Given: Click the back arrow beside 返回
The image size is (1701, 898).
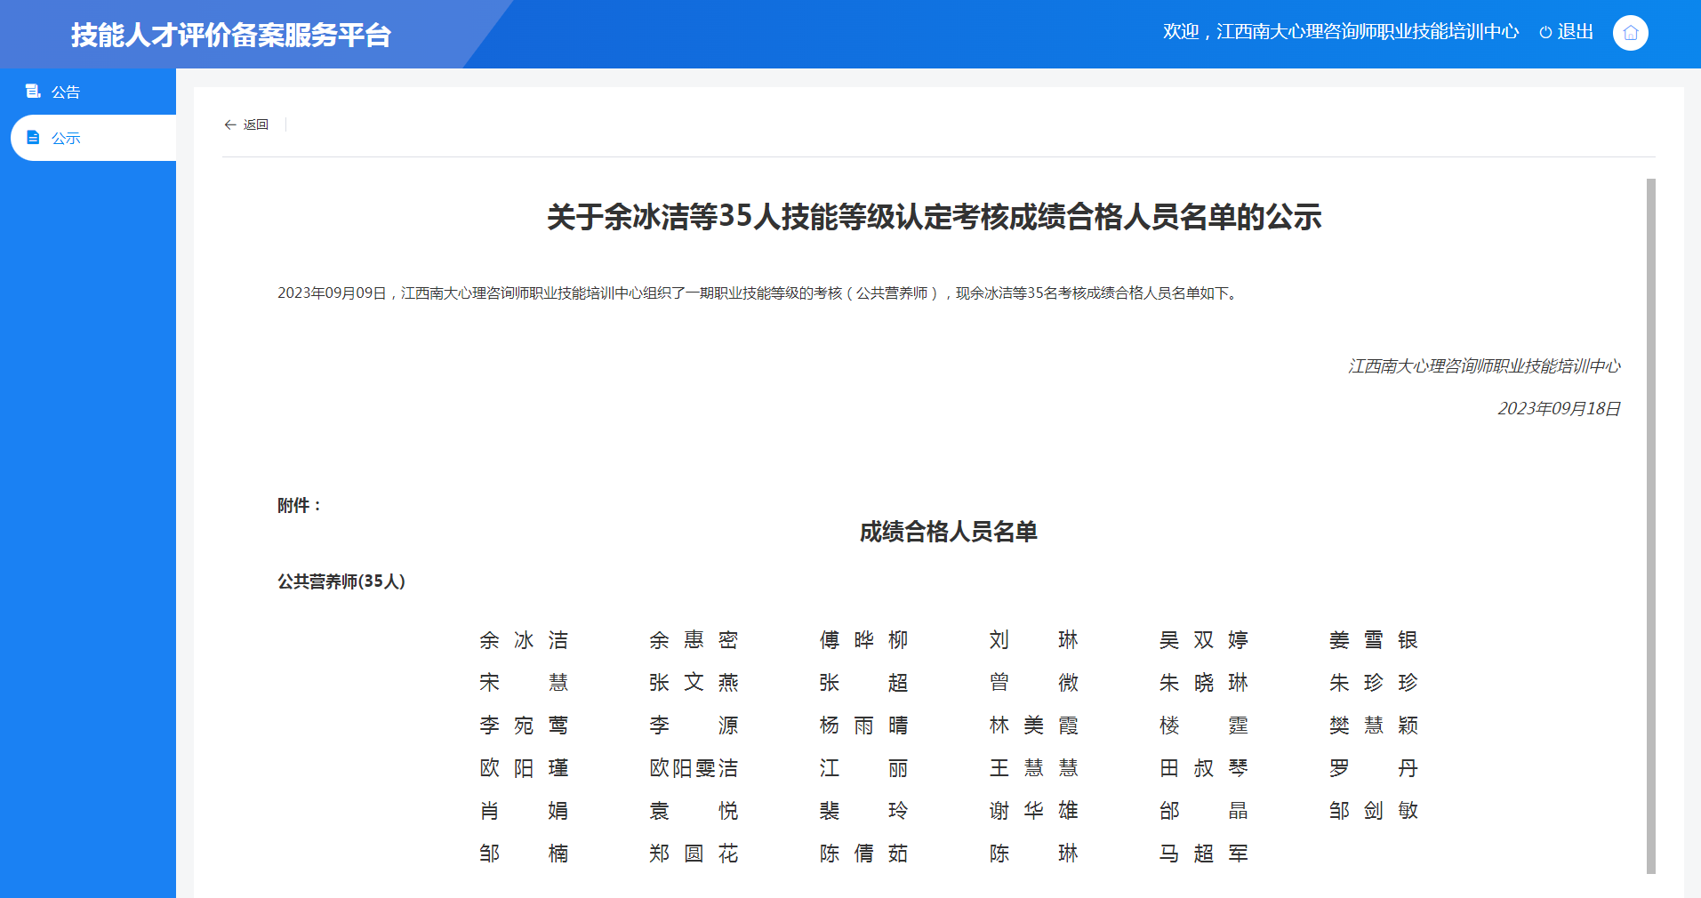Looking at the screenshot, I should (x=230, y=124).
